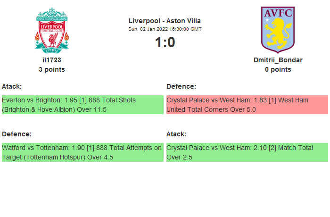This screenshot has width=330, height=217.
Task: Click the 1:0 match score
Action: (165, 42)
